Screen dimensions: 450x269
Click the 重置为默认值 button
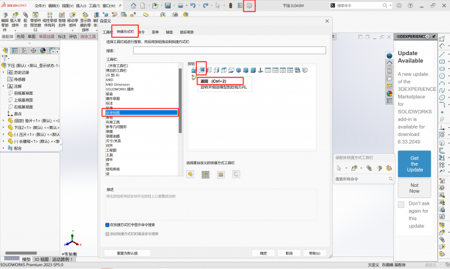127,253
